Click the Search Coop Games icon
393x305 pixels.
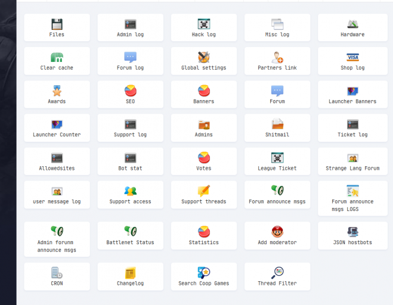[x=204, y=273]
